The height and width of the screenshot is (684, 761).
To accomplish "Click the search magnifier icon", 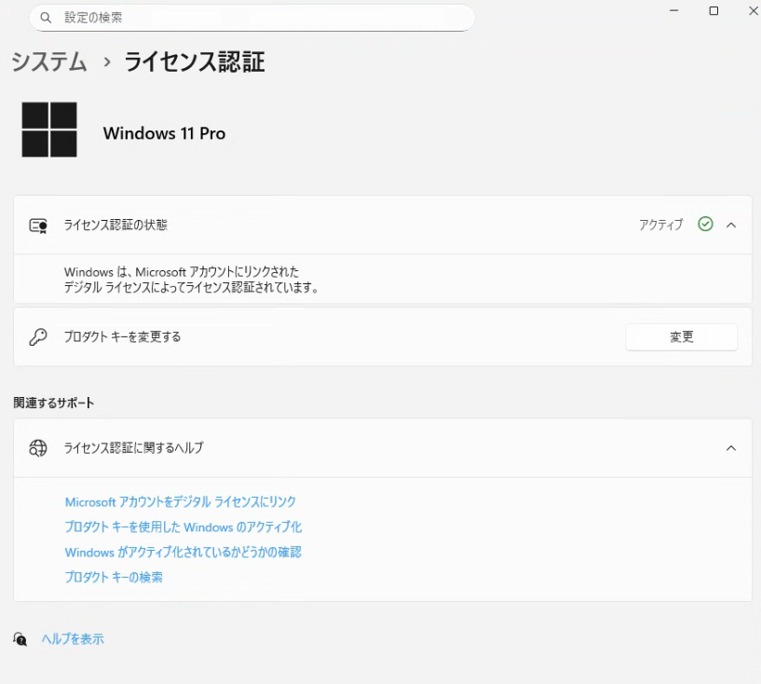I will click(x=46, y=18).
